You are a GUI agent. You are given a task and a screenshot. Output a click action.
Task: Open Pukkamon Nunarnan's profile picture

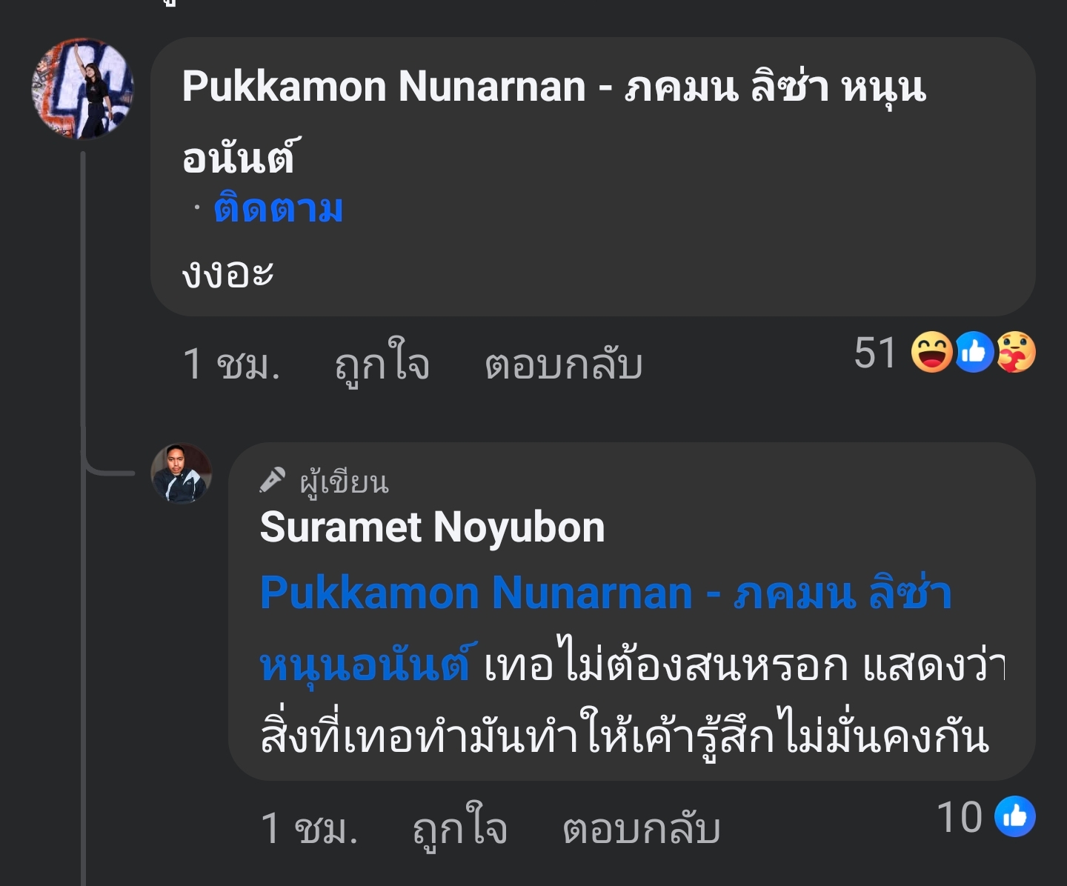coord(83,89)
